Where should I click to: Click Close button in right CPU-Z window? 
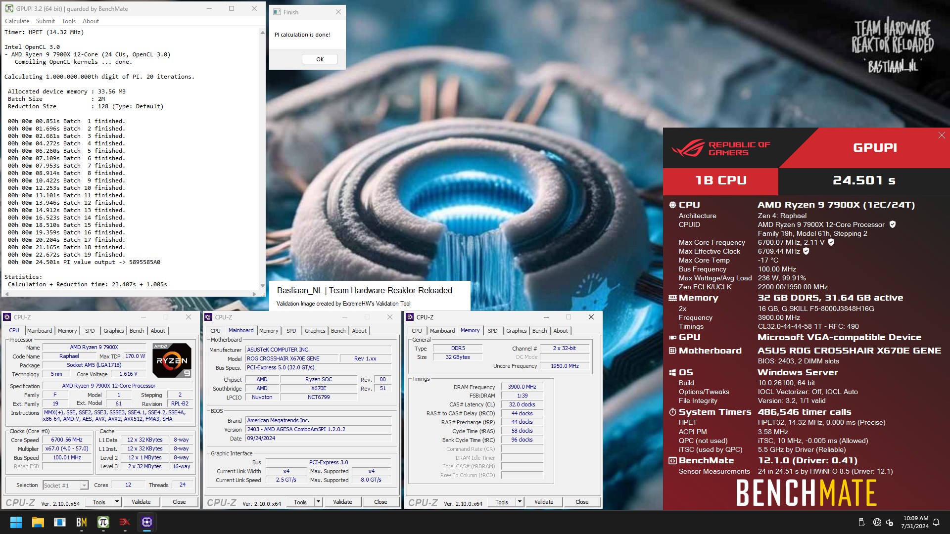(x=582, y=502)
